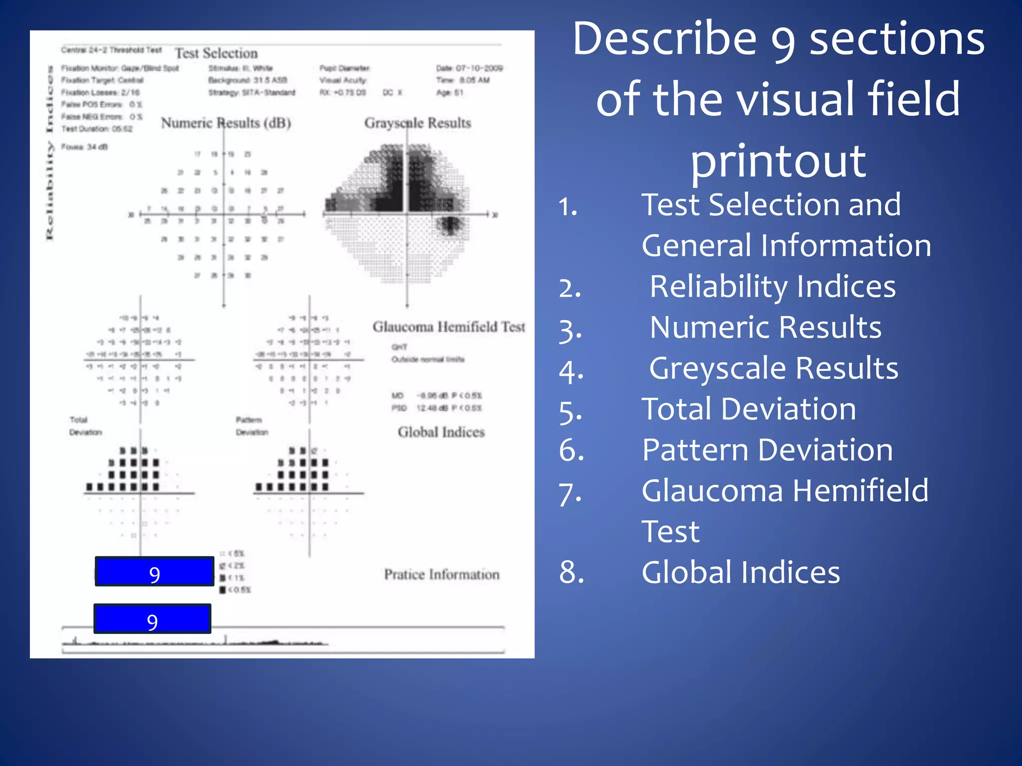Click the slide title 'Describe 9 sections'

[x=778, y=39]
